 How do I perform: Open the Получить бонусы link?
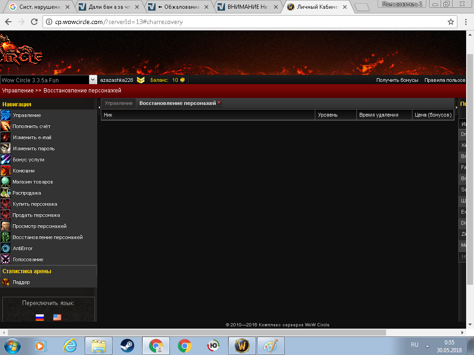point(397,80)
